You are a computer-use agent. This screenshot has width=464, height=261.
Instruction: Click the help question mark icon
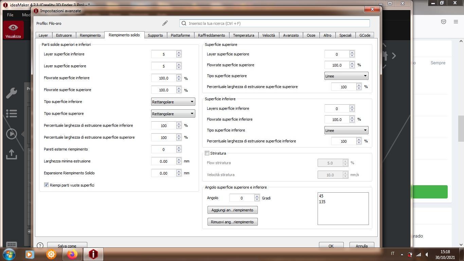40,245
